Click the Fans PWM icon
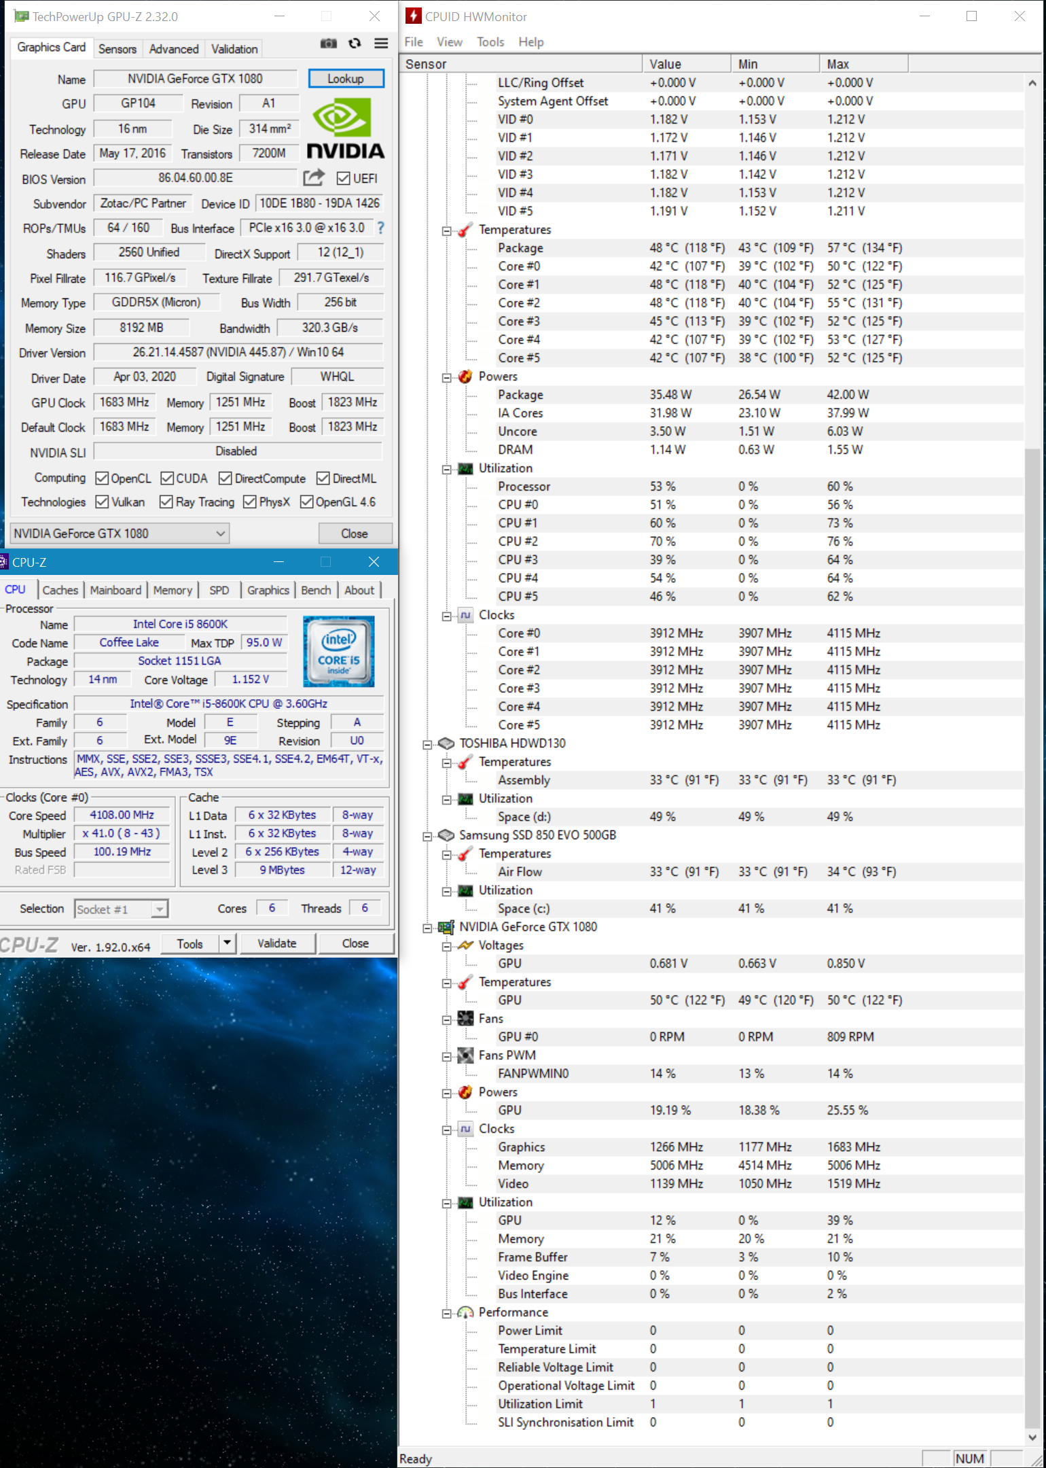This screenshot has width=1046, height=1468. point(465,1055)
